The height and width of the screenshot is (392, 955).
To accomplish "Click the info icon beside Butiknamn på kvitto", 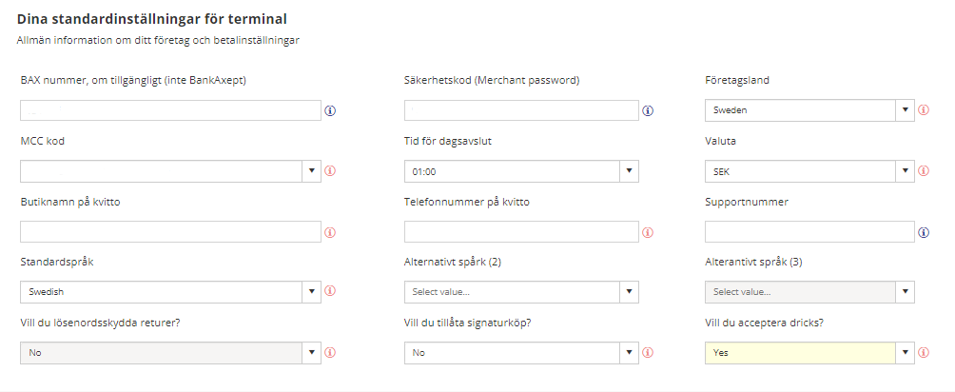I will pyautogui.click(x=330, y=232).
